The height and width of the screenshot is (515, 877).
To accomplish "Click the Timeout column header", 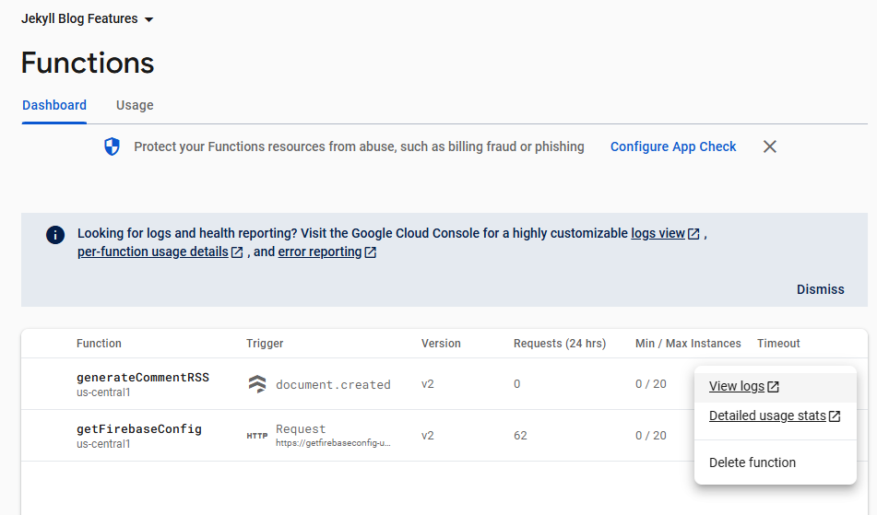I will point(778,344).
